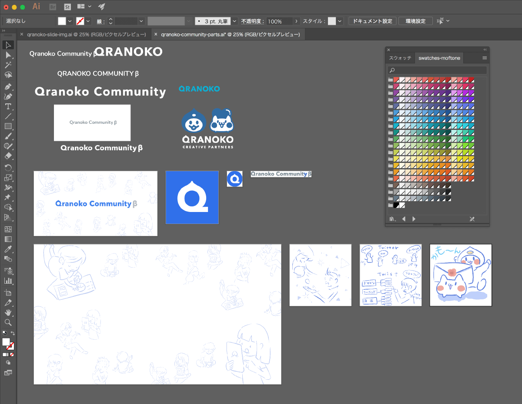Screen dimensions: 522x404
Task: Open the スタイル graphic style dropdown
Action: (x=340, y=21)
